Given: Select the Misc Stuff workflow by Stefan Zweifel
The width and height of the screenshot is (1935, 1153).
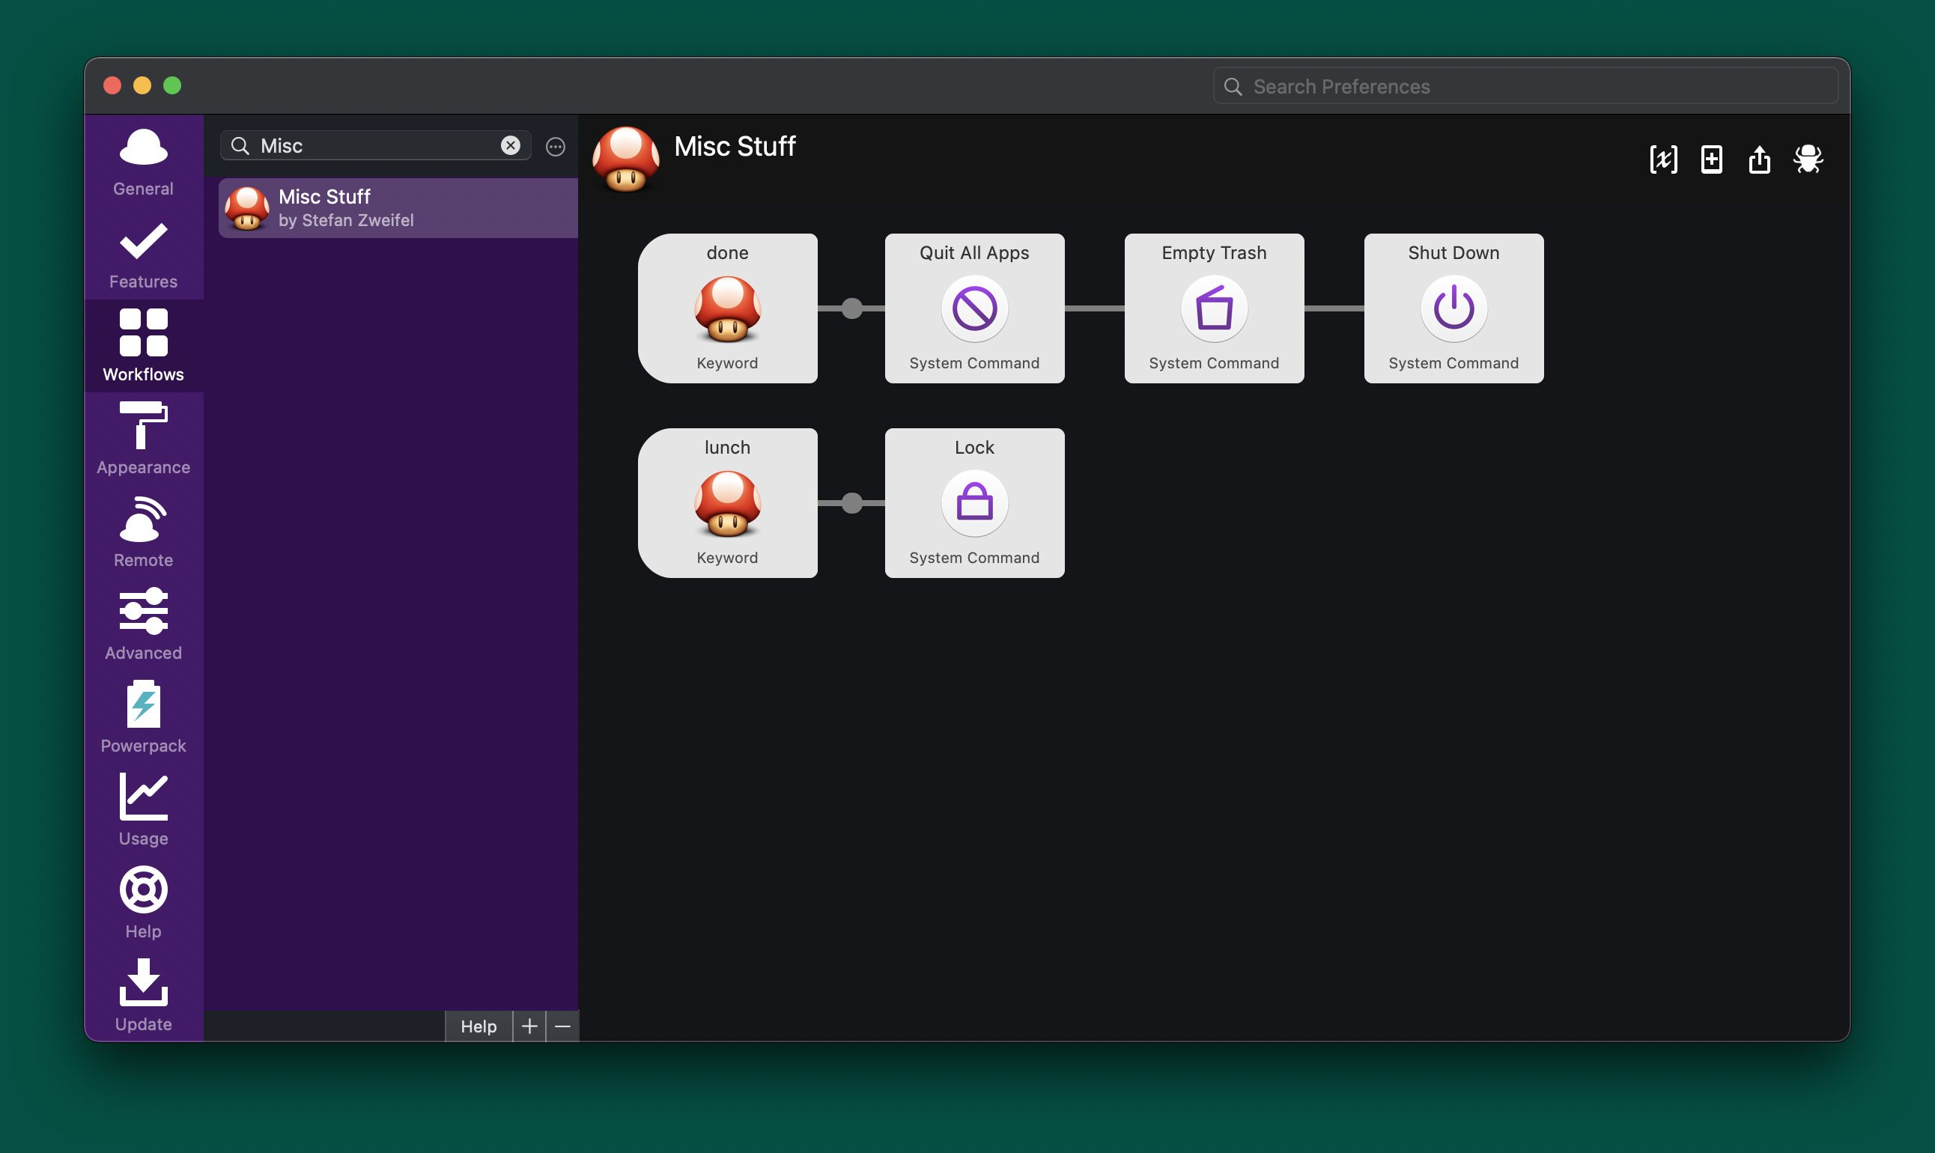Looking at the screenshot, I should 396,207.
